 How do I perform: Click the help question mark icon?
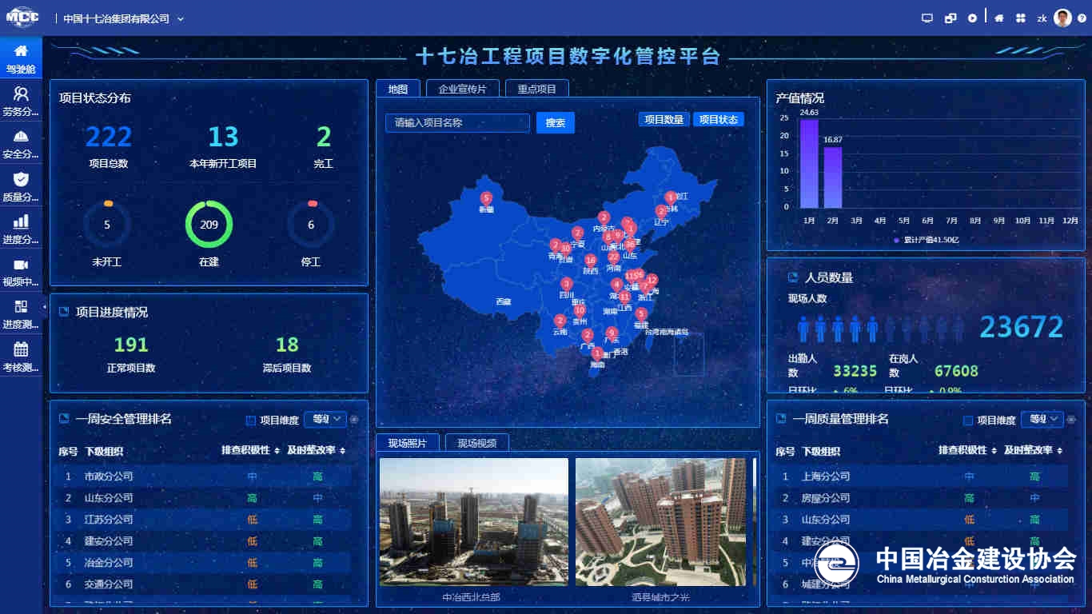tap(1082, 18)
